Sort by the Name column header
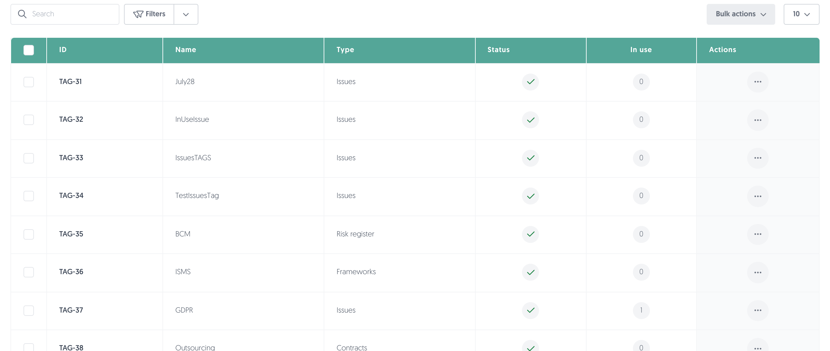This screenshot has height=351, width=830. pyautogui.click(x=186, y=49)
